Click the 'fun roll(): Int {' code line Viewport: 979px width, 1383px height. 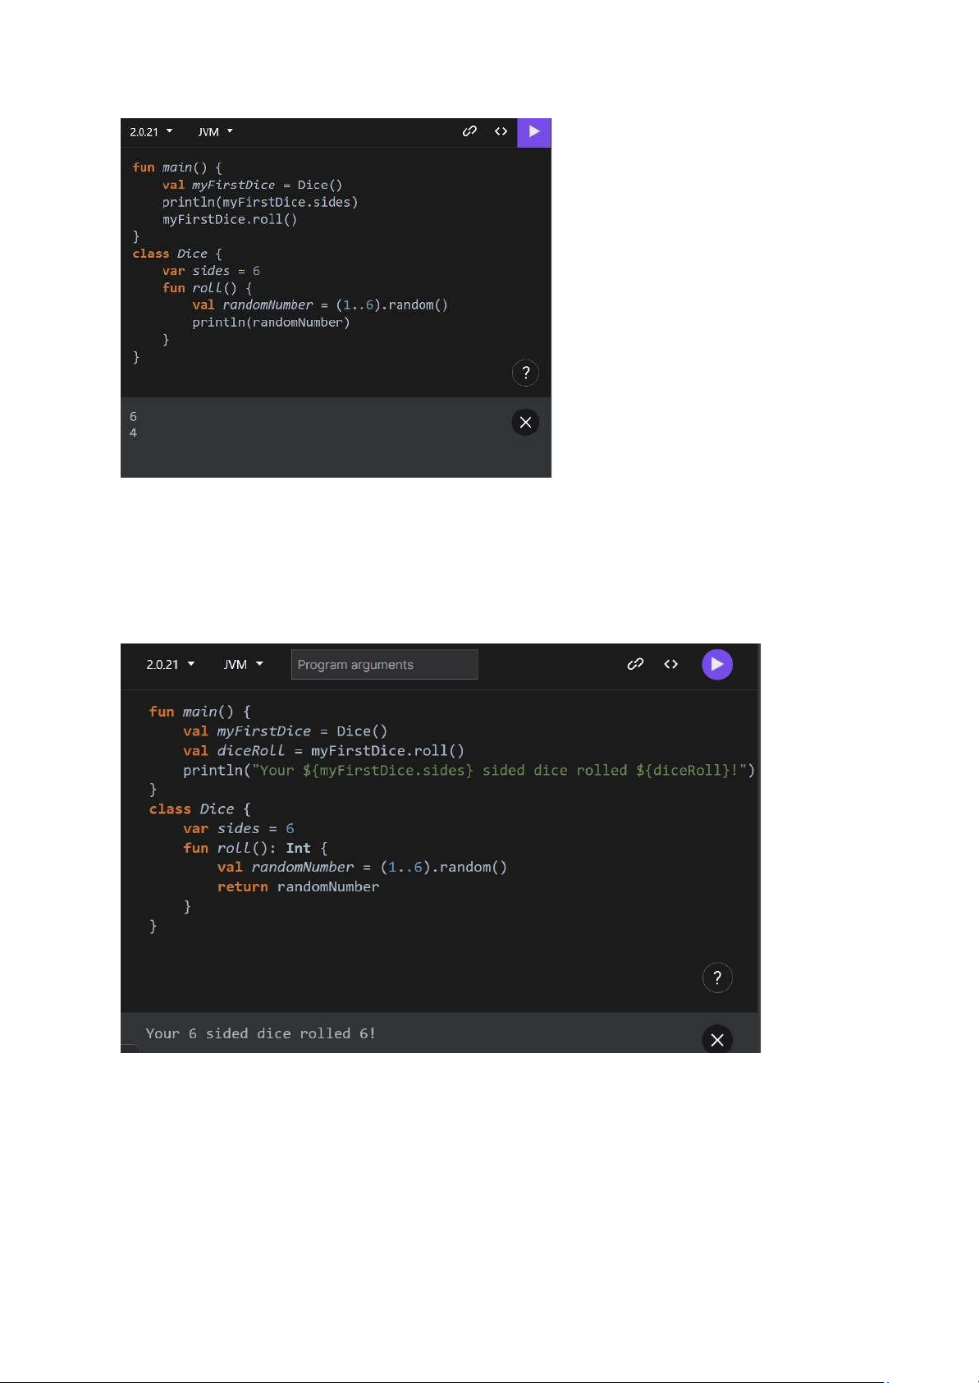click(255, 848)
